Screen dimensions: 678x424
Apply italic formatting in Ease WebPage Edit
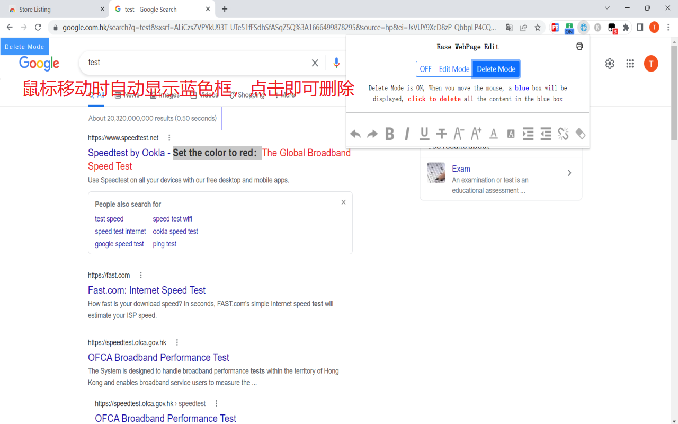407,134
